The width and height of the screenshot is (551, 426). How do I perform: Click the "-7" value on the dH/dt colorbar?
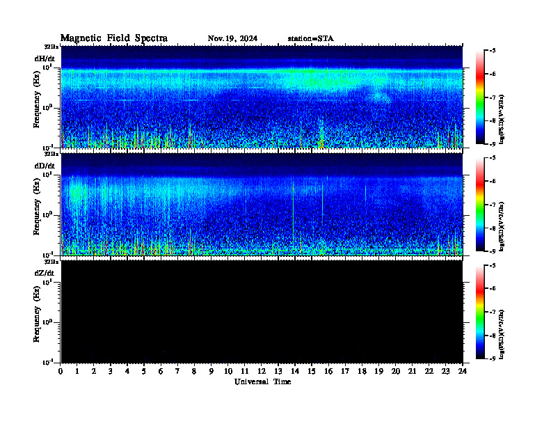tap(493, 97)
